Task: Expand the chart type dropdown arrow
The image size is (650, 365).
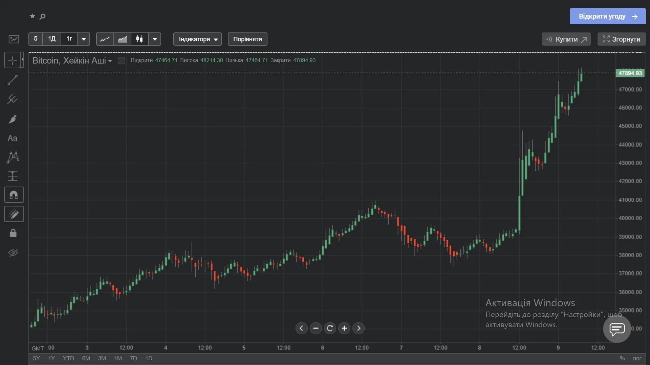Action: click(155, 39)
